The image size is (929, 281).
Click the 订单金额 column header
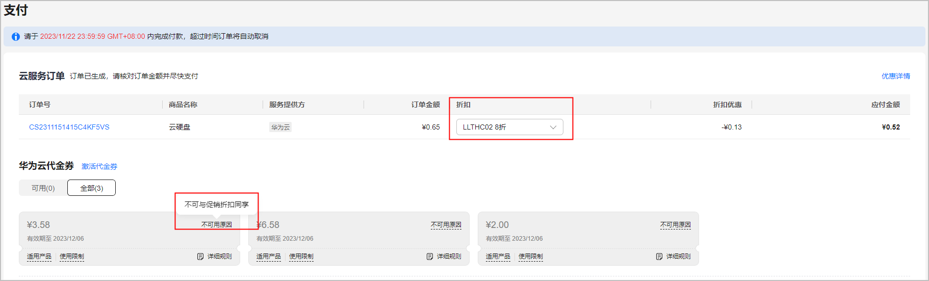pyautogui.click(x=426, y=105)
